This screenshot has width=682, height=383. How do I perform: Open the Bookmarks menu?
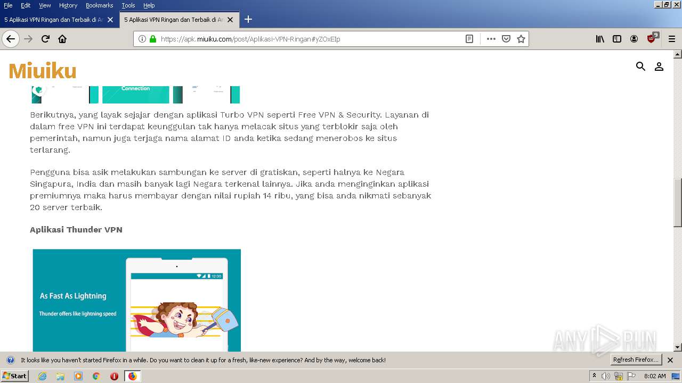coord(99,5)
